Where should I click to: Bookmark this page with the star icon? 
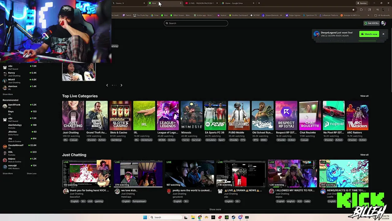[353, 10]
